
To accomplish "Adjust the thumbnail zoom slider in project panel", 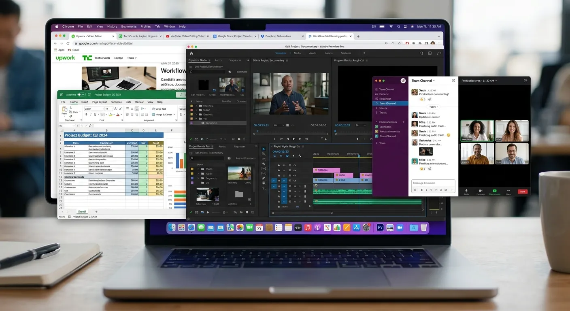I will pos(217,212).
